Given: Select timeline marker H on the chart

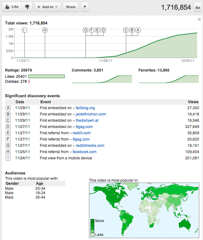Looking at the screenshot, I should [45, 30].
